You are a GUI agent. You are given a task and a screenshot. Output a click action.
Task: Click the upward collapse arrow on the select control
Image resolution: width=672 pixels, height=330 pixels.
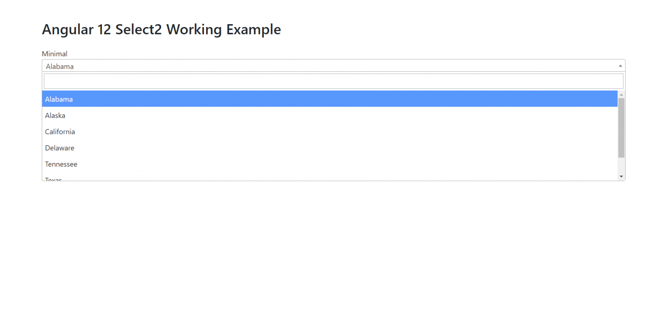pos(620,65)
